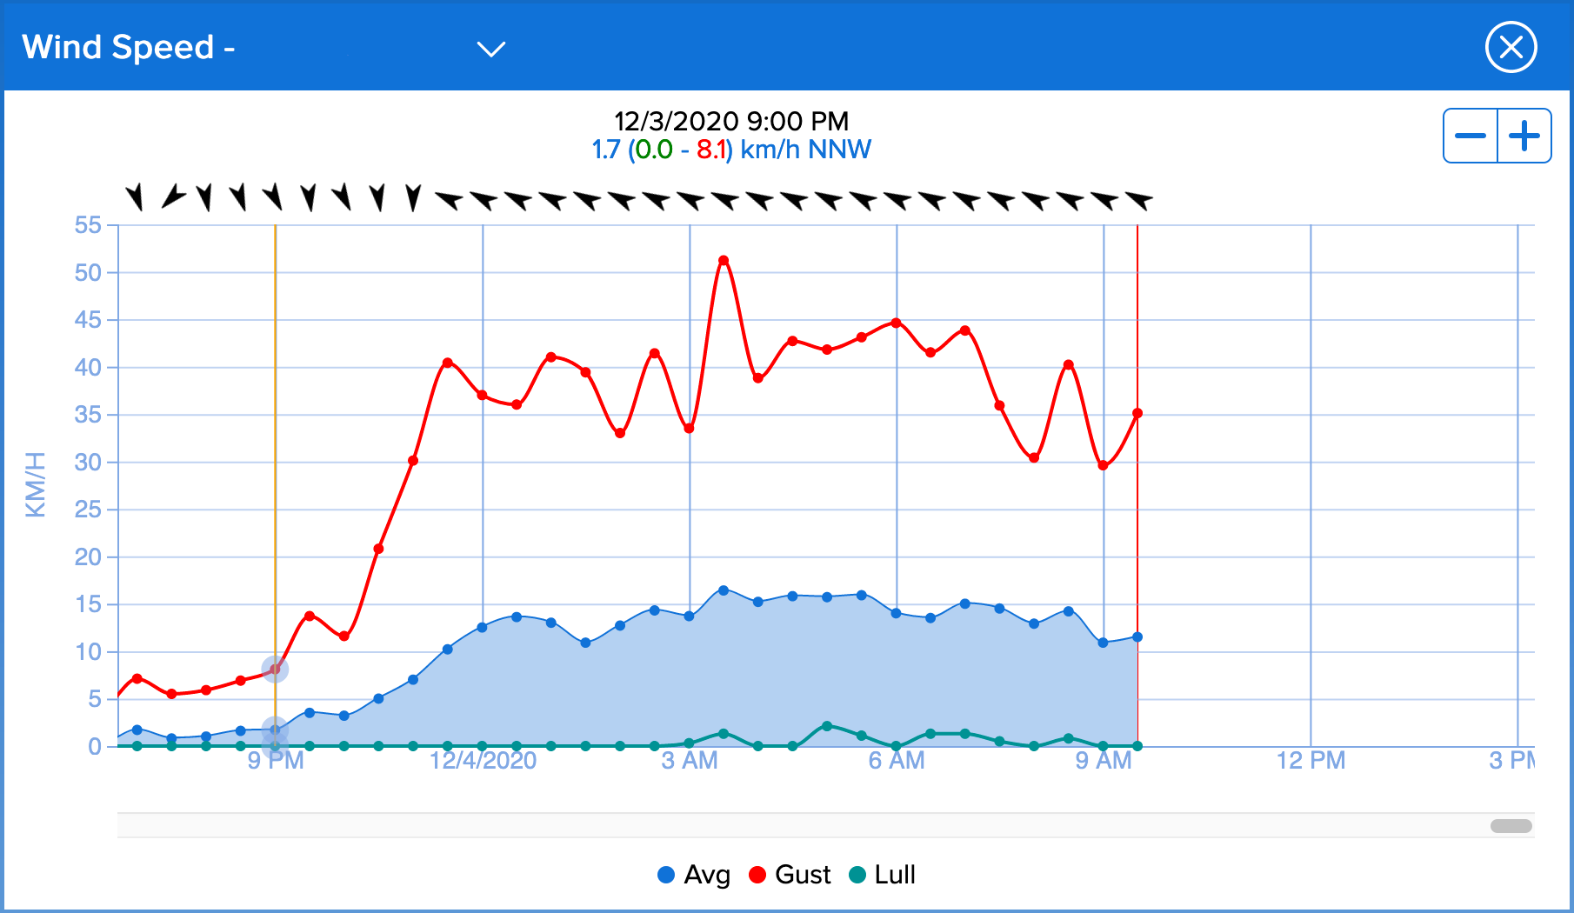
Task: Close the Wind Speed chart panel
Action: click(x=1511, y=47)
